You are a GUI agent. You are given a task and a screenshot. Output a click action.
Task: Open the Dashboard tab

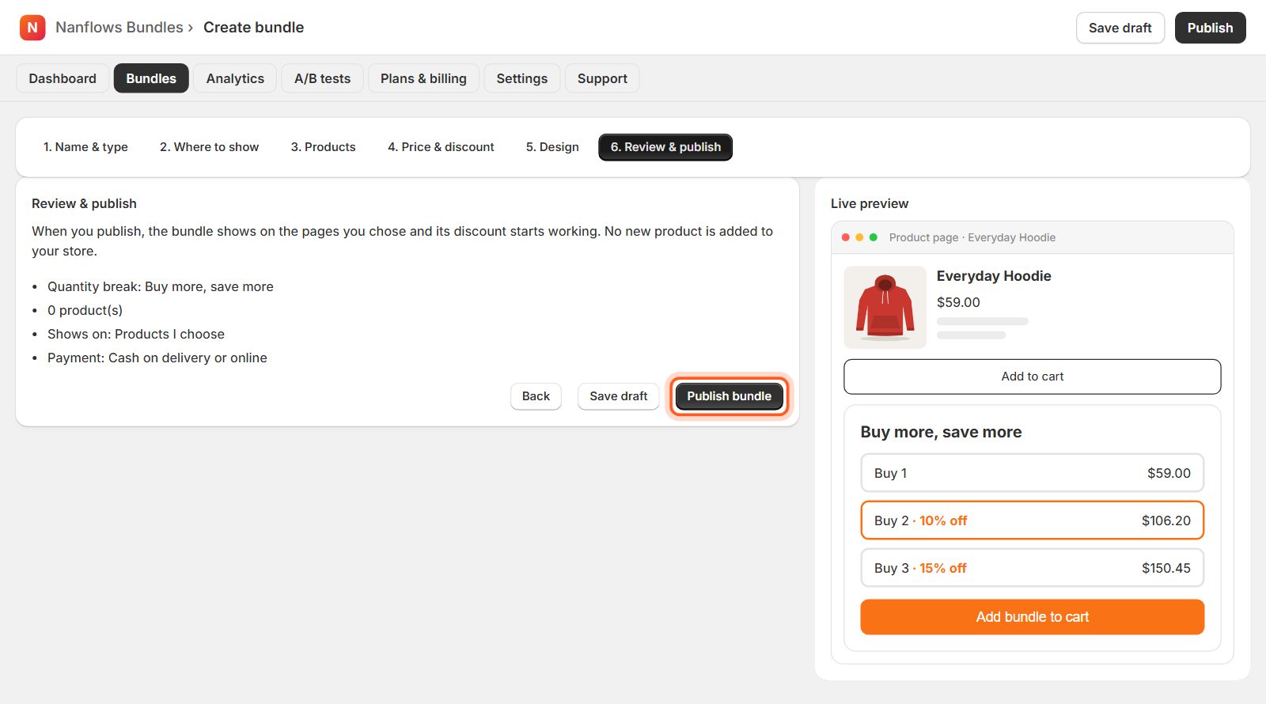63,78
